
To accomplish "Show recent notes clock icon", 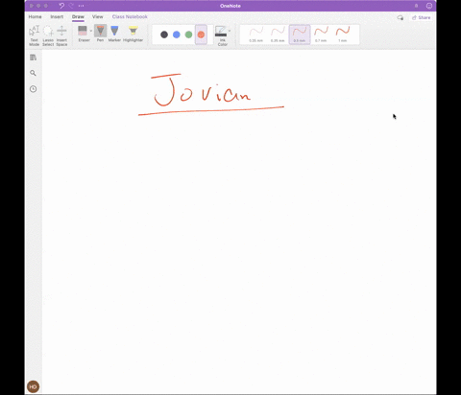I will [x=33, y=89].
